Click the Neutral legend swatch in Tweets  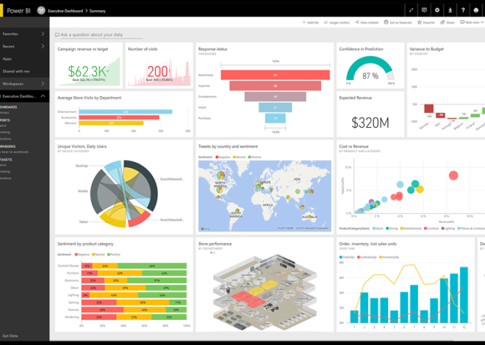234,157
